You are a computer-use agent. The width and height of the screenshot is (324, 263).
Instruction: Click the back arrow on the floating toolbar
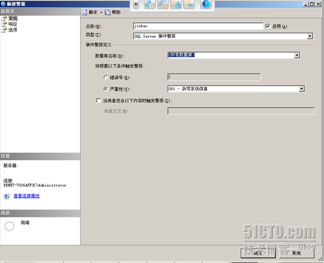click(136, 4)
